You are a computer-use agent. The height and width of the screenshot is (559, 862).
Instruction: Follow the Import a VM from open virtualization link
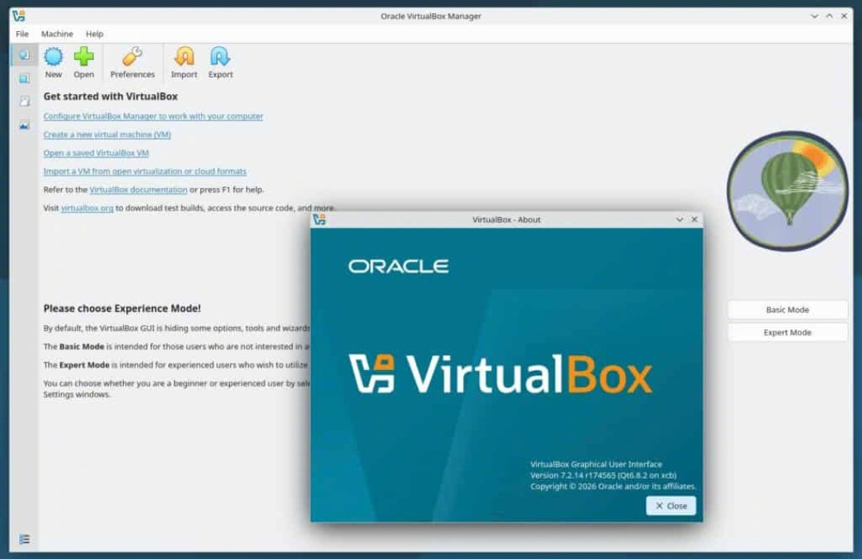click(144, 171)
